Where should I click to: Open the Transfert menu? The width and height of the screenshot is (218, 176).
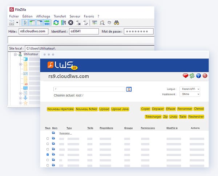60,16
